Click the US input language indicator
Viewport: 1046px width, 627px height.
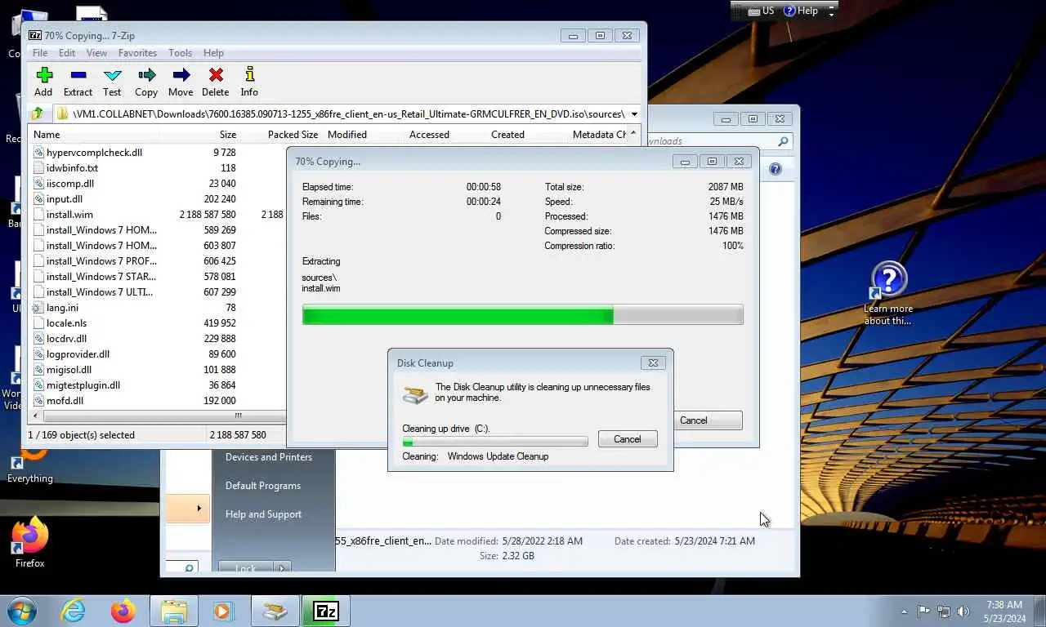tap(761, 11)
